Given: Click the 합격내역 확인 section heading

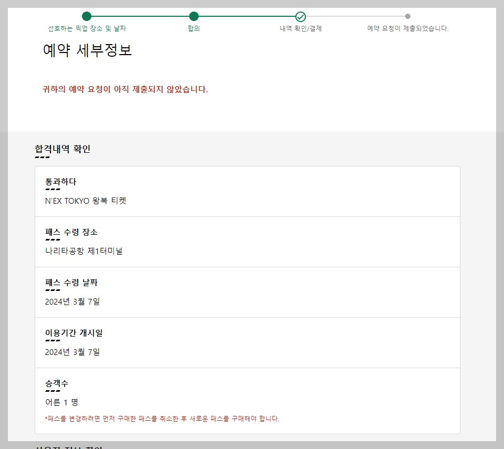Looking at the screenshot, I should tap(63, 149).
